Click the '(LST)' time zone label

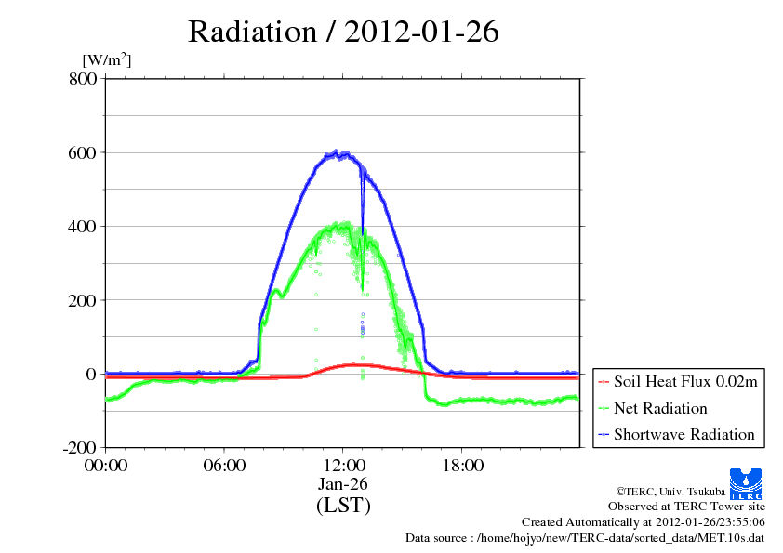343,505
